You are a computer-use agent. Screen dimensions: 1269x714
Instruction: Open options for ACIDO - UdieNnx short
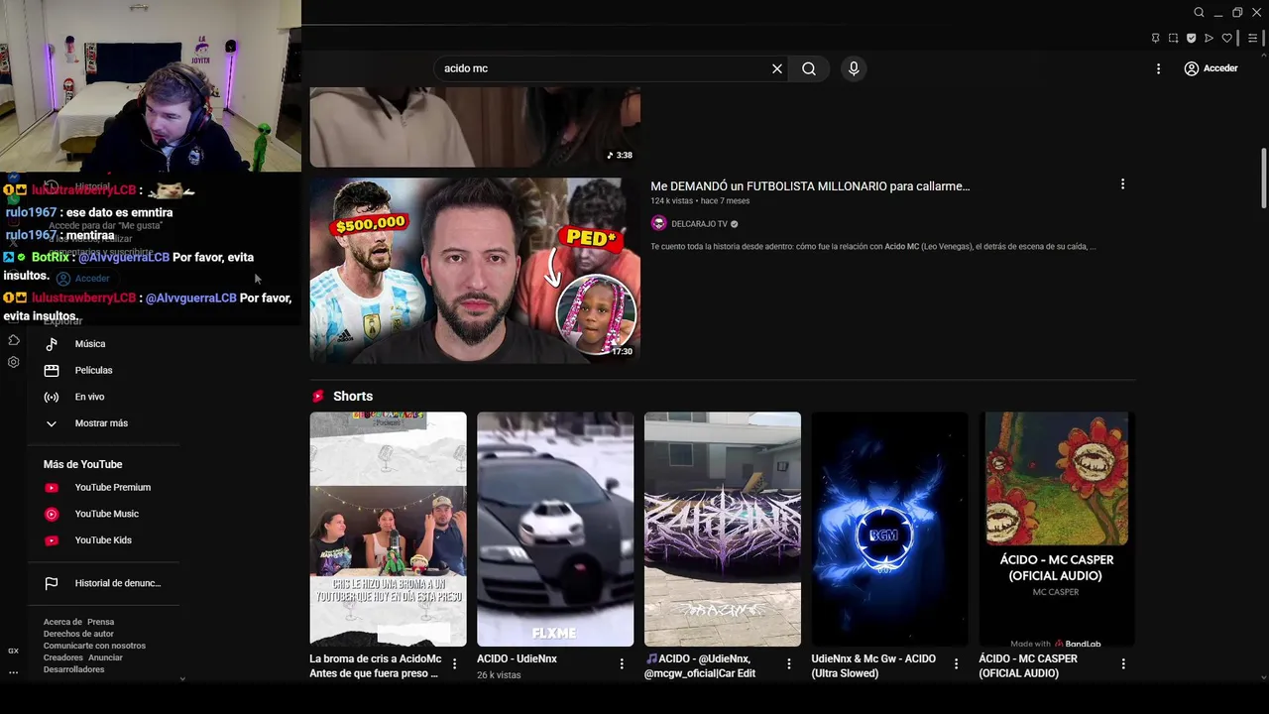(622, 663)
